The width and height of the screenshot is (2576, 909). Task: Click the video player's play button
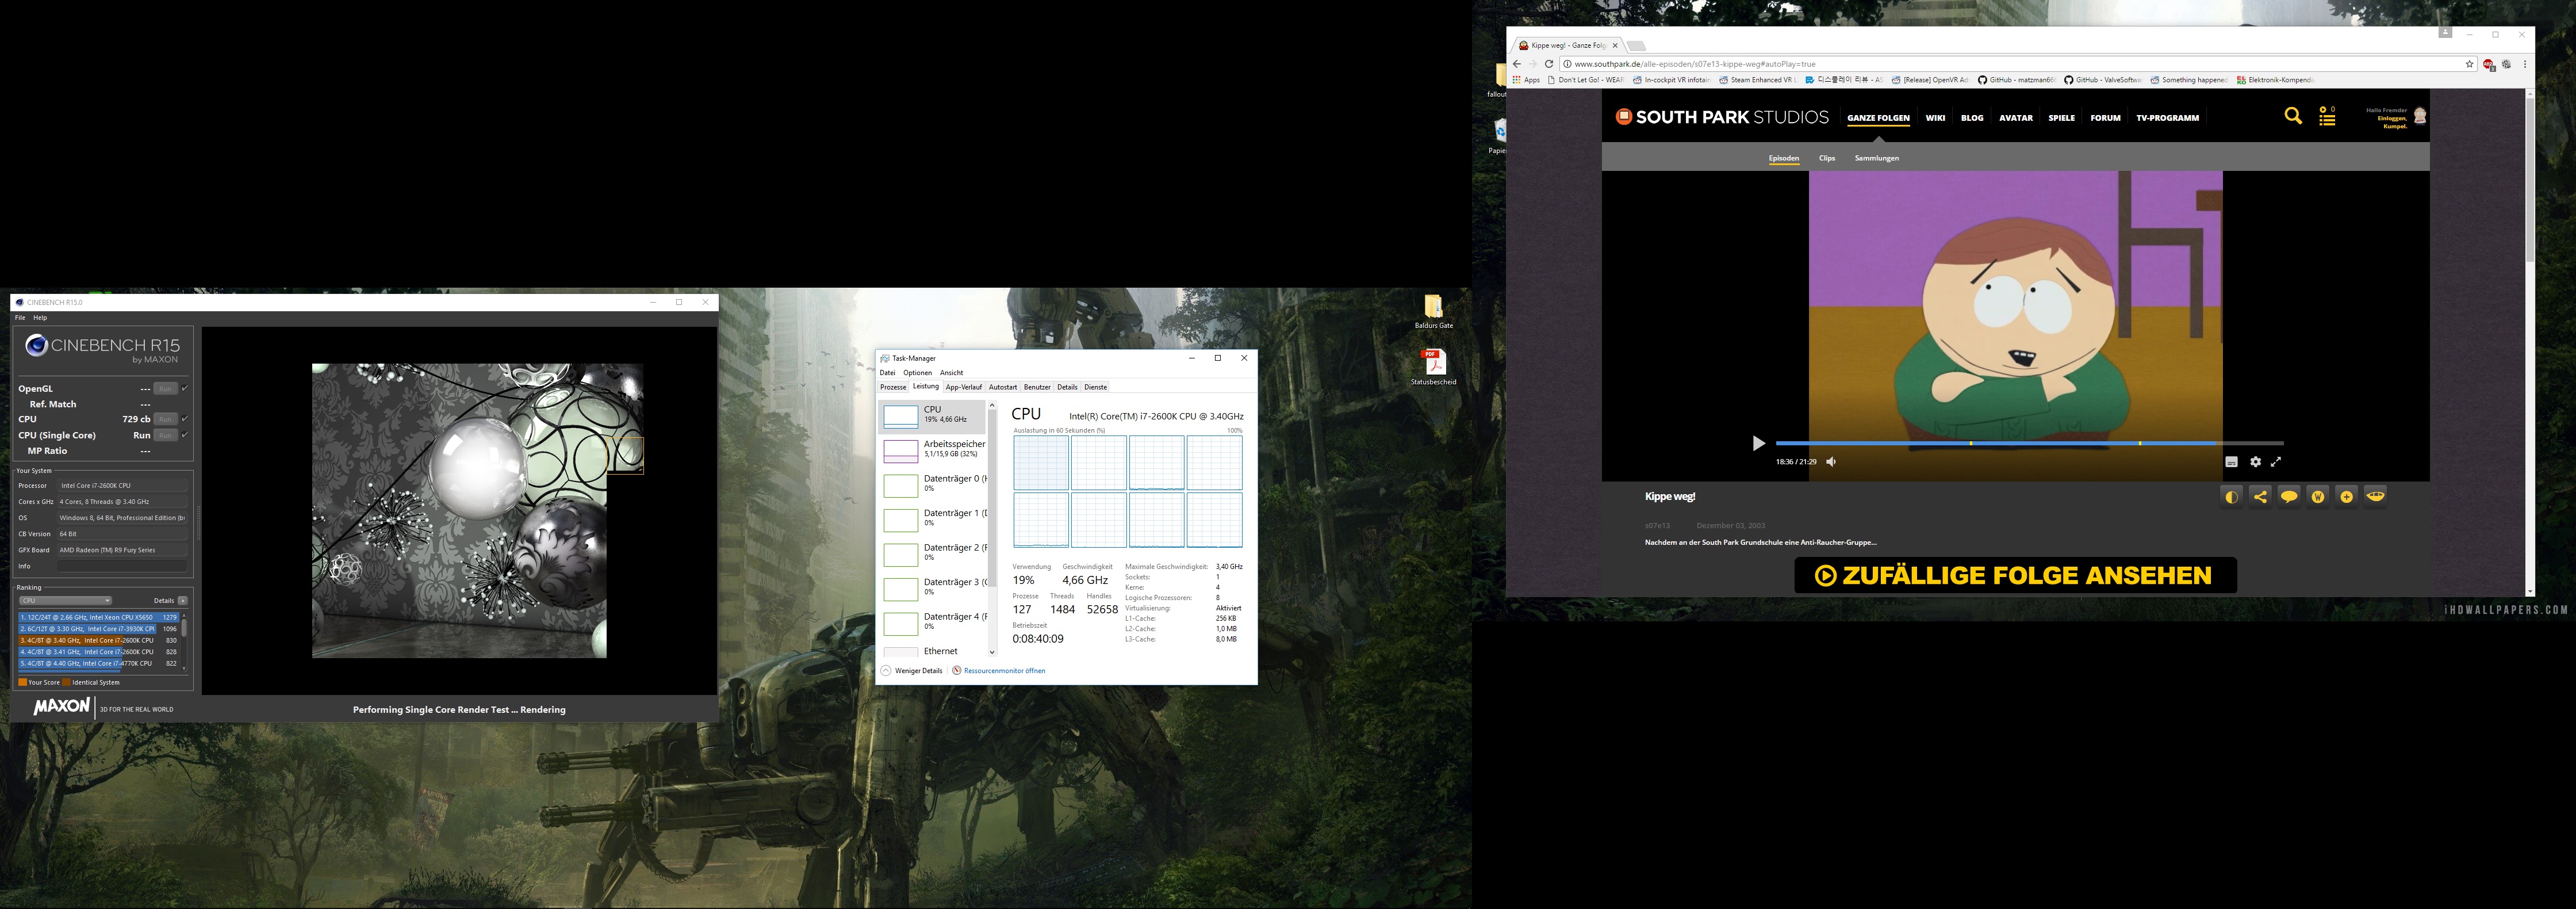point(1758,444)
